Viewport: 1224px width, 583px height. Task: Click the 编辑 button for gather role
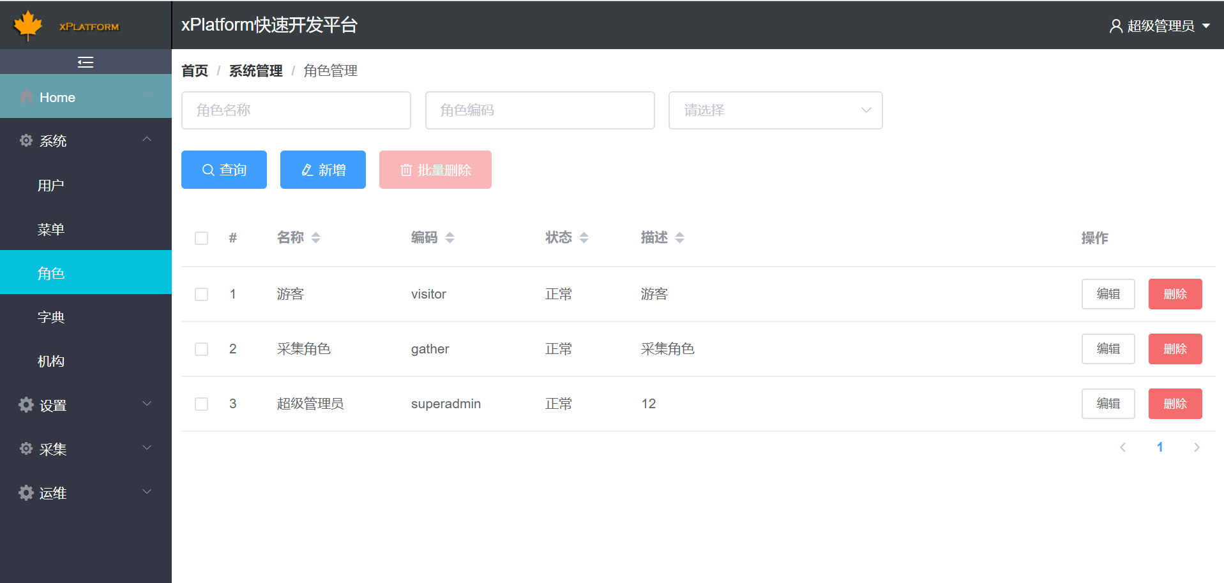click(x=1108, y=348)
